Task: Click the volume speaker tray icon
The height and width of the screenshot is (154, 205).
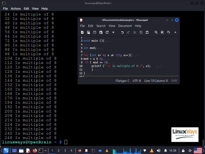Action: (159, 151)
